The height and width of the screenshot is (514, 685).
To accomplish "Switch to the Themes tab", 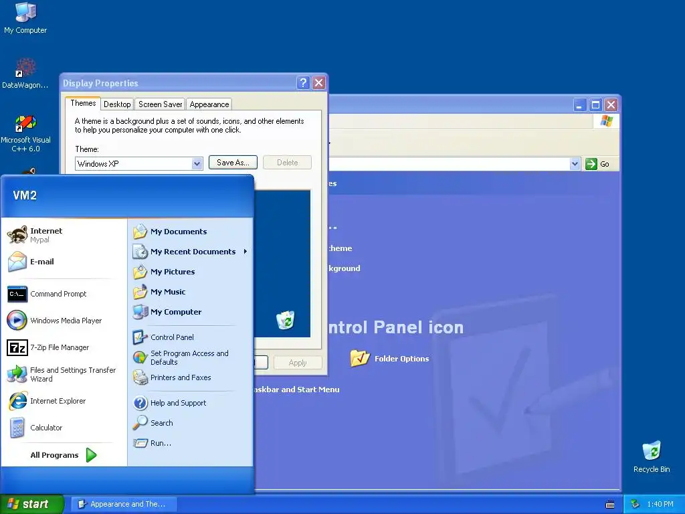I will [x=83, y=103].
